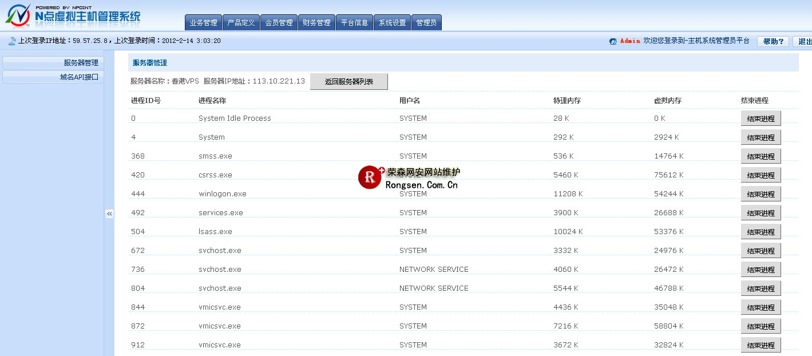Open the 系统设置 tab
Image resolution: width=812 pixels, height=356 pixels.
tap(392, 23)
